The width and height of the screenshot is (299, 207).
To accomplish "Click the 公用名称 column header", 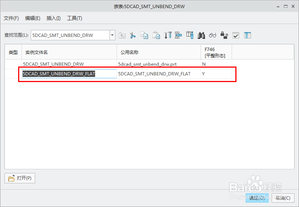I will coord(159,52).
